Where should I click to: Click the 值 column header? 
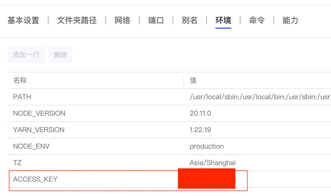point(193,80)
